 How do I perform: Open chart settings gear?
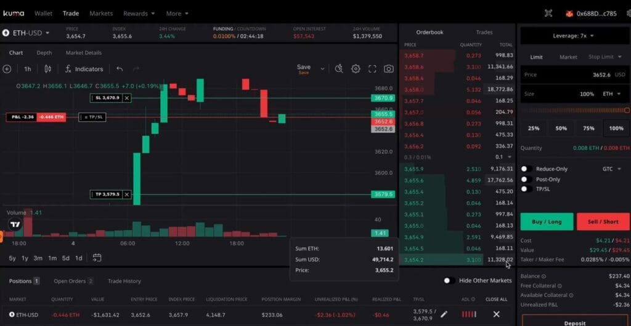tap(356, 69)
